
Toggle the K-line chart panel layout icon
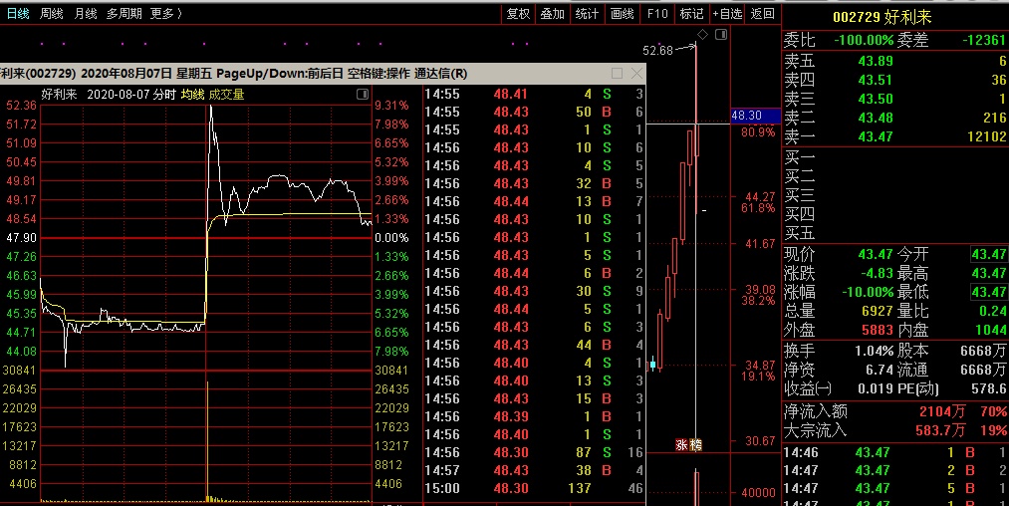(x=721, y=35)
